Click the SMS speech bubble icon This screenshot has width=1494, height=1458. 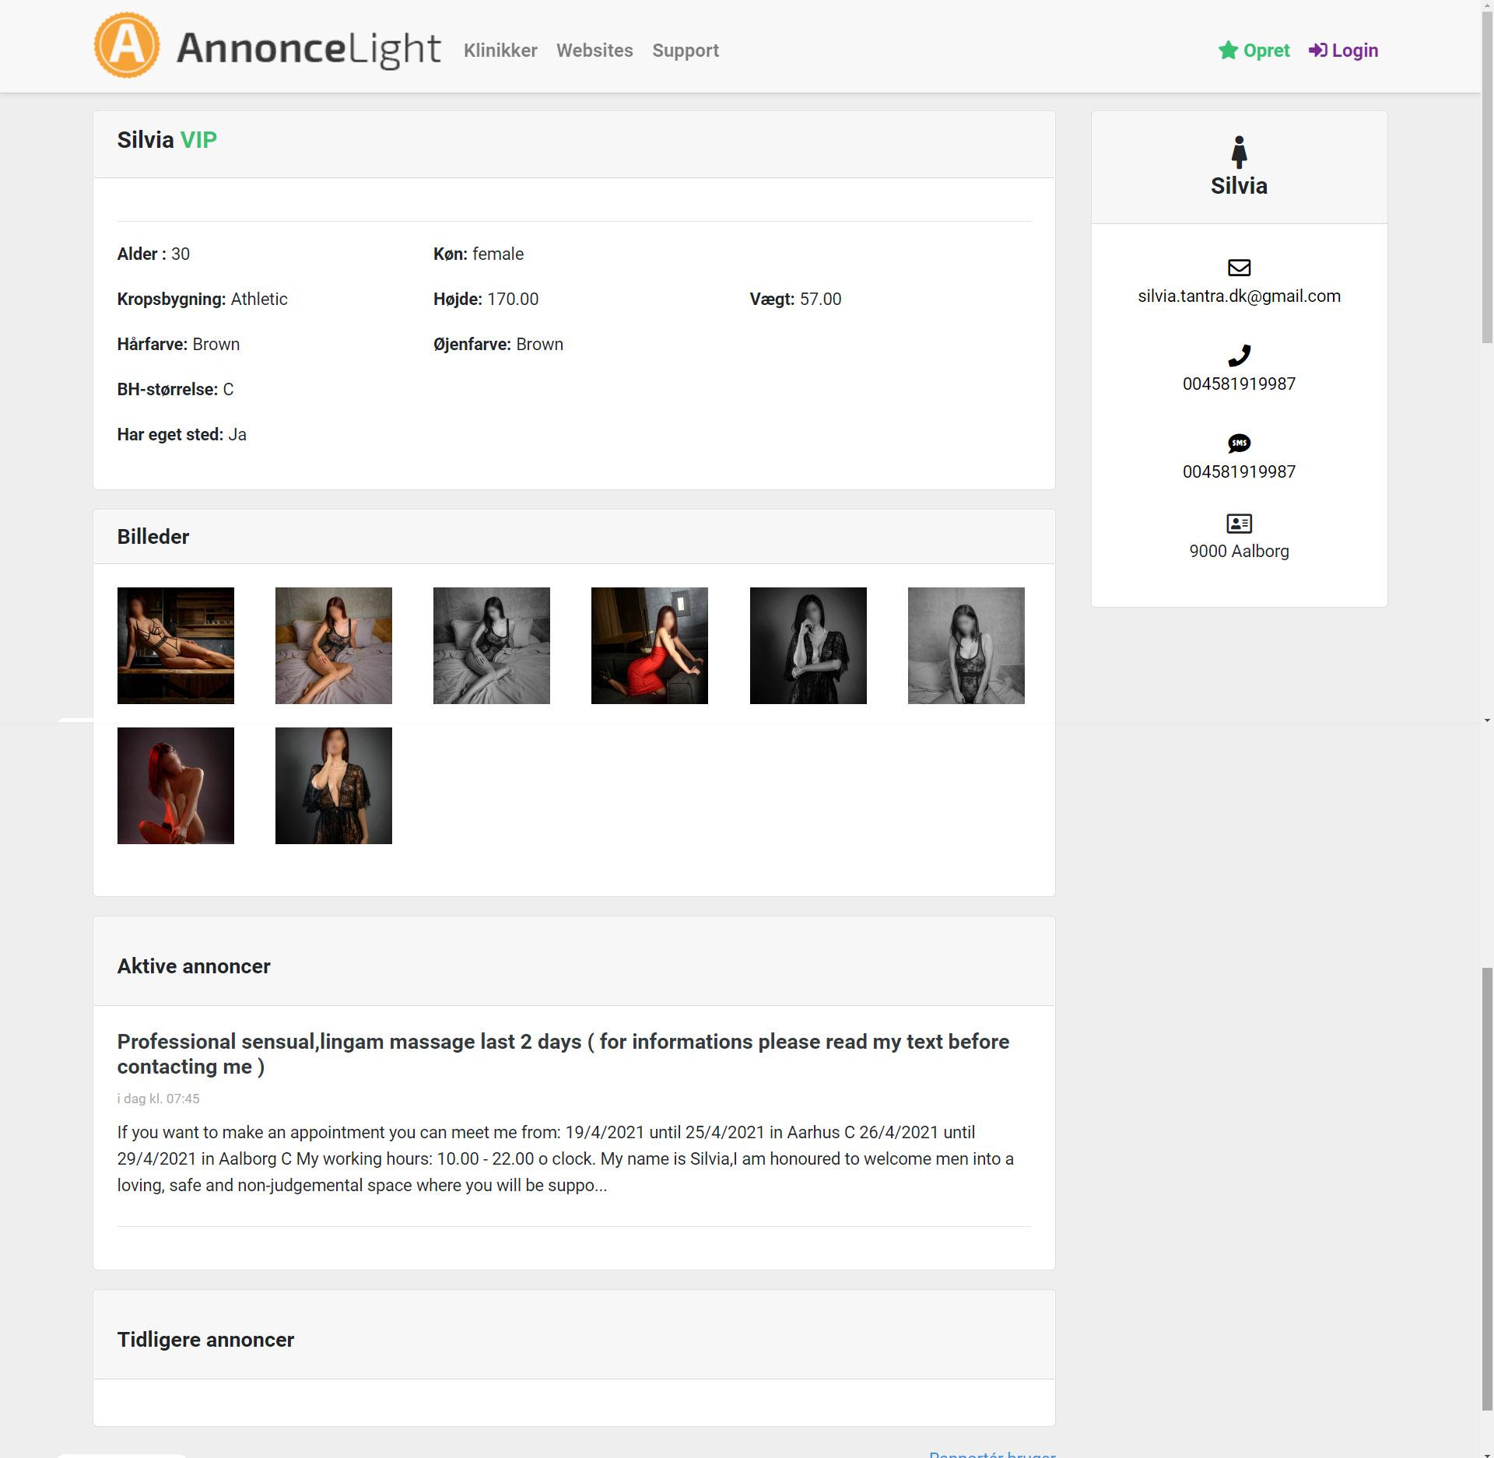pos(1239,443)
